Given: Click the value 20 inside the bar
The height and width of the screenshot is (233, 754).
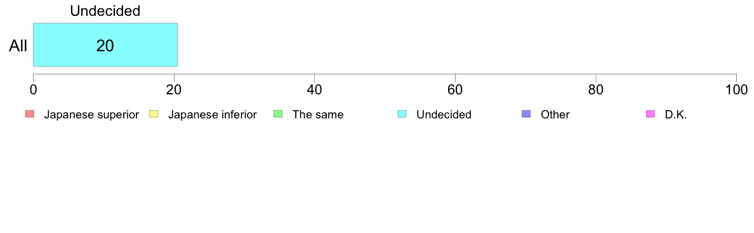Looking at the screenshot, I should [x=105, y=46].
